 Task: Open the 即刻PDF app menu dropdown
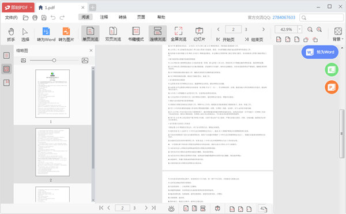18,7
